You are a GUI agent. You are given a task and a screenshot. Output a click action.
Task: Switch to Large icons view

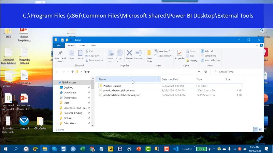(x=260, y=129)
